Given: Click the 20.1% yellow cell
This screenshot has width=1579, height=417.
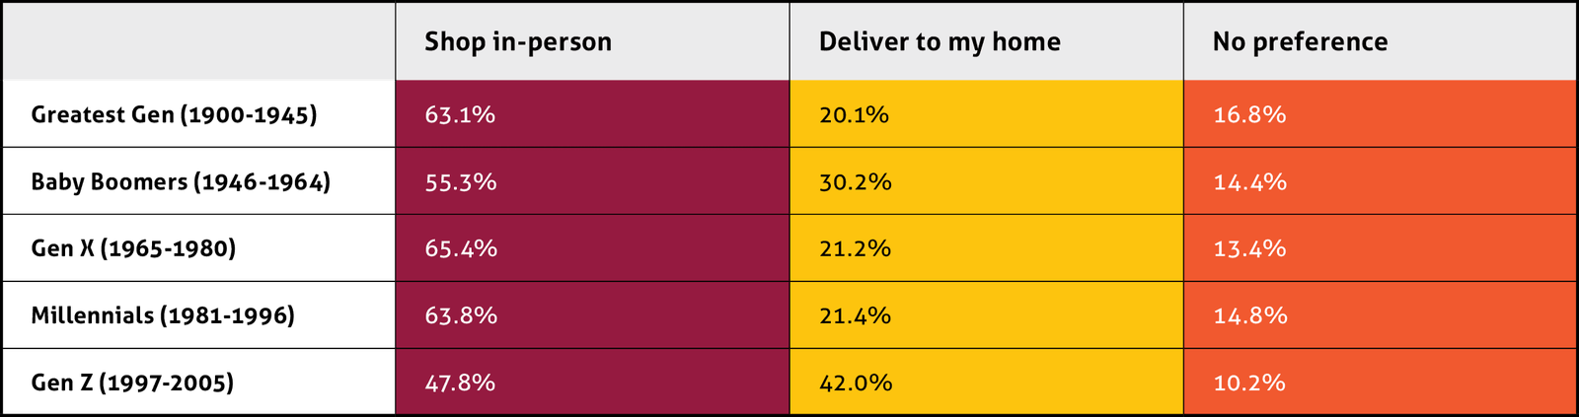Looking at the screenshot, I should point(854,114).
